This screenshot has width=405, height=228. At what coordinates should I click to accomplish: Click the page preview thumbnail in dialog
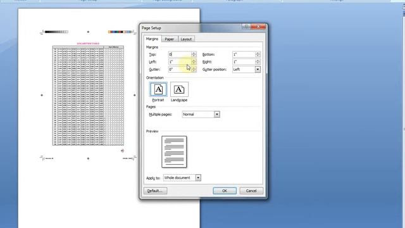point(175,152)
